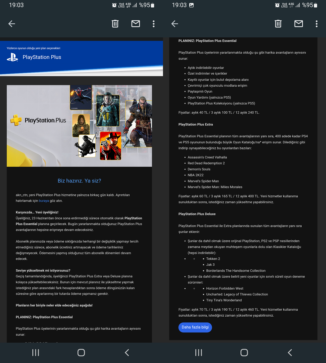Tap 'Borderlands The Handsome Collection' list item
Viewport: 326px width, 363px height.
click(x=236, y=271)
